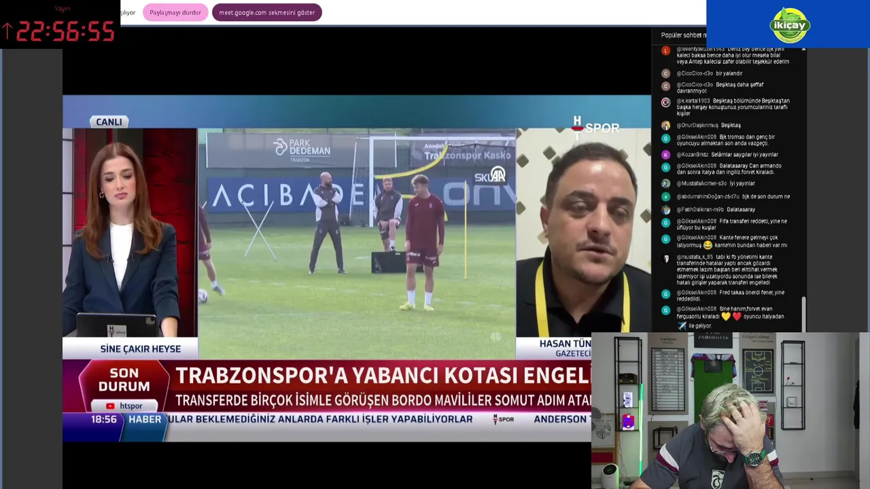Click username '@abdurrahimDoğan-z6d7u' in chat
This screenshot has width=870, height=489.
point(708,197)
